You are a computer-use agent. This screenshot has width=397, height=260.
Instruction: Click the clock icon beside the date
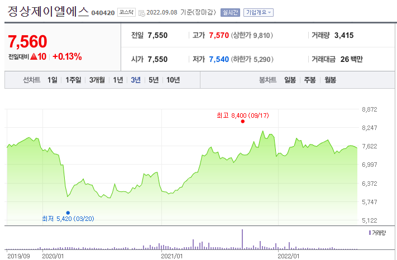pyautogui.click(x=142, y=13)
